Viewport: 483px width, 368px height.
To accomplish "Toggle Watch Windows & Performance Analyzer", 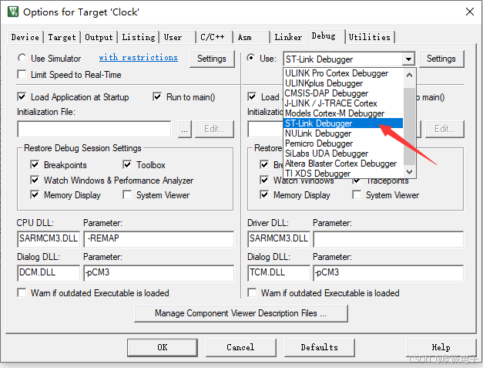I will [35, 180].
